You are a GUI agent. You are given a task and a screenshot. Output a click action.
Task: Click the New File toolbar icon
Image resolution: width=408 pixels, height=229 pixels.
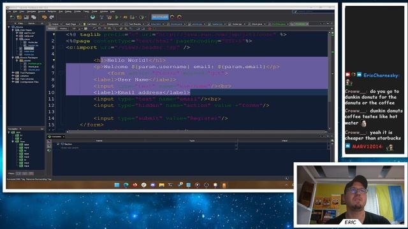coord(12,17)
